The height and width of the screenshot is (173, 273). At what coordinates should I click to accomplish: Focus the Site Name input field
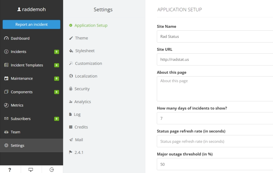215,36
